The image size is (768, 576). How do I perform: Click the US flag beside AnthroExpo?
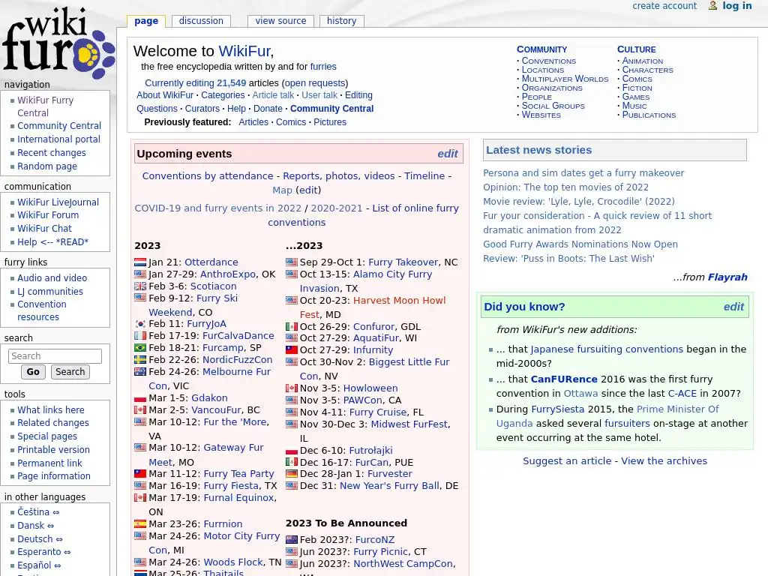pyautogui.click(x=140, y=274)
